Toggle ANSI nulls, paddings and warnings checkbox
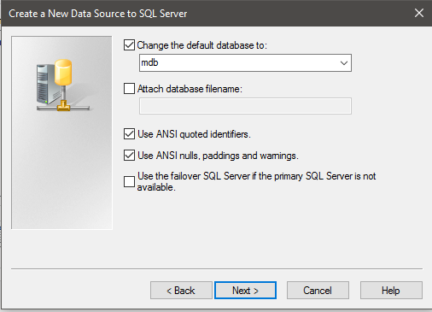This screenshot has height=312, width=432. point(129,156)
